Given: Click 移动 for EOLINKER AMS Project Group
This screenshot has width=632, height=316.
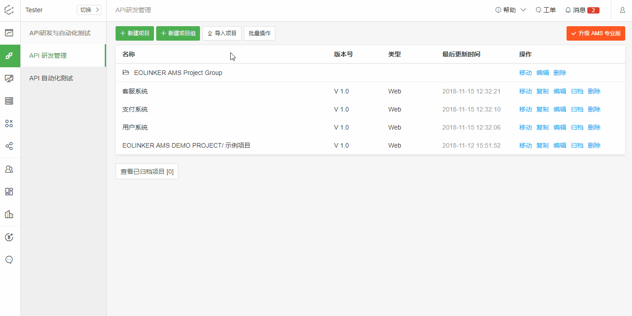Looking at the screenshot, I should point(525,73).
